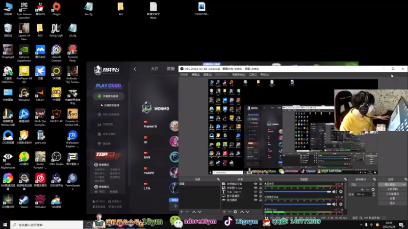Select the WeGame desktop icon
Viewport: 408px width, 229px height.
coord(24,95)
